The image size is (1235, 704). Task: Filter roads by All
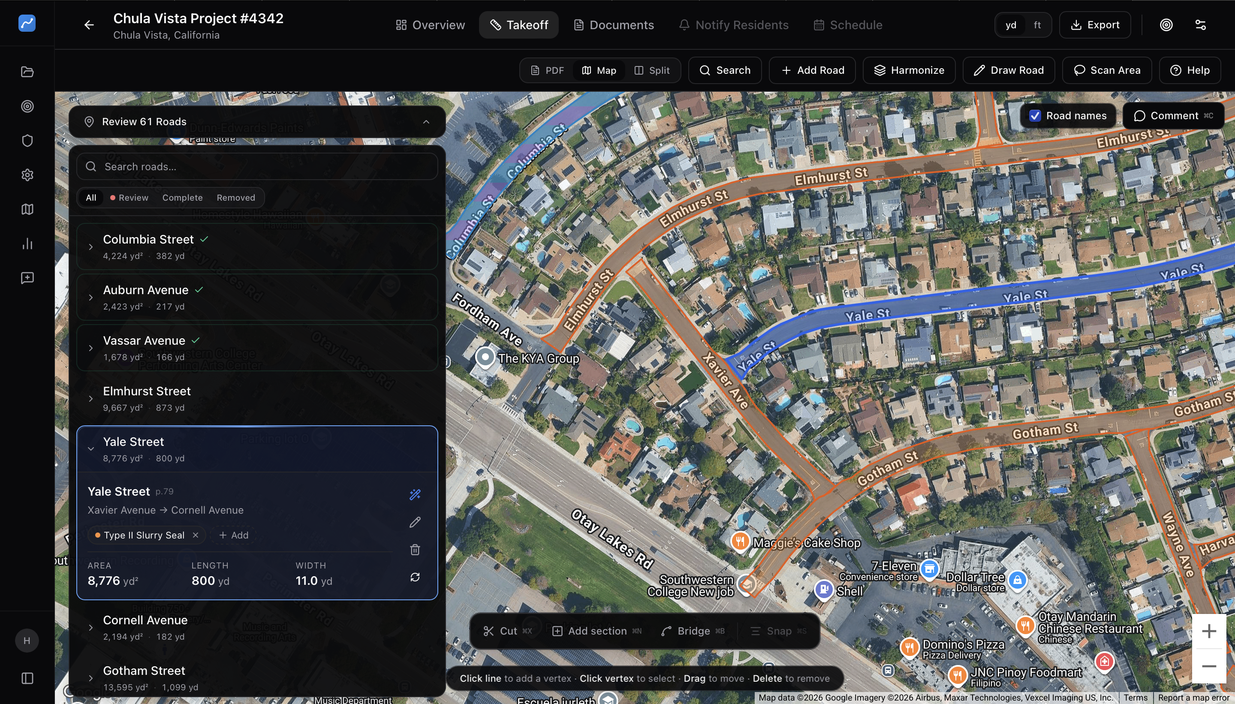point(91,197)
